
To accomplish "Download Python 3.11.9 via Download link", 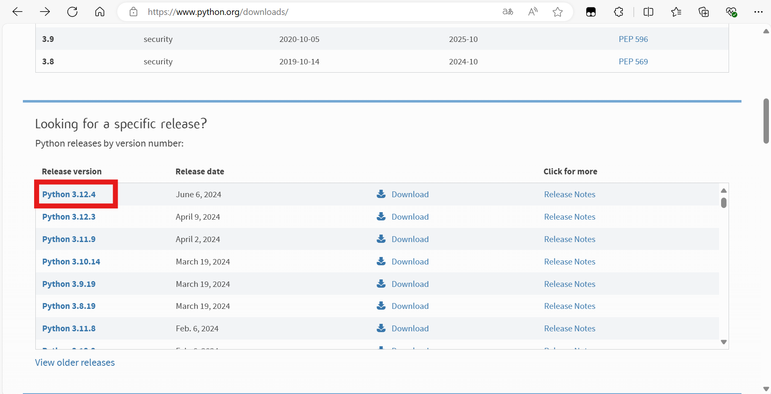I will (x=410, y=239).
